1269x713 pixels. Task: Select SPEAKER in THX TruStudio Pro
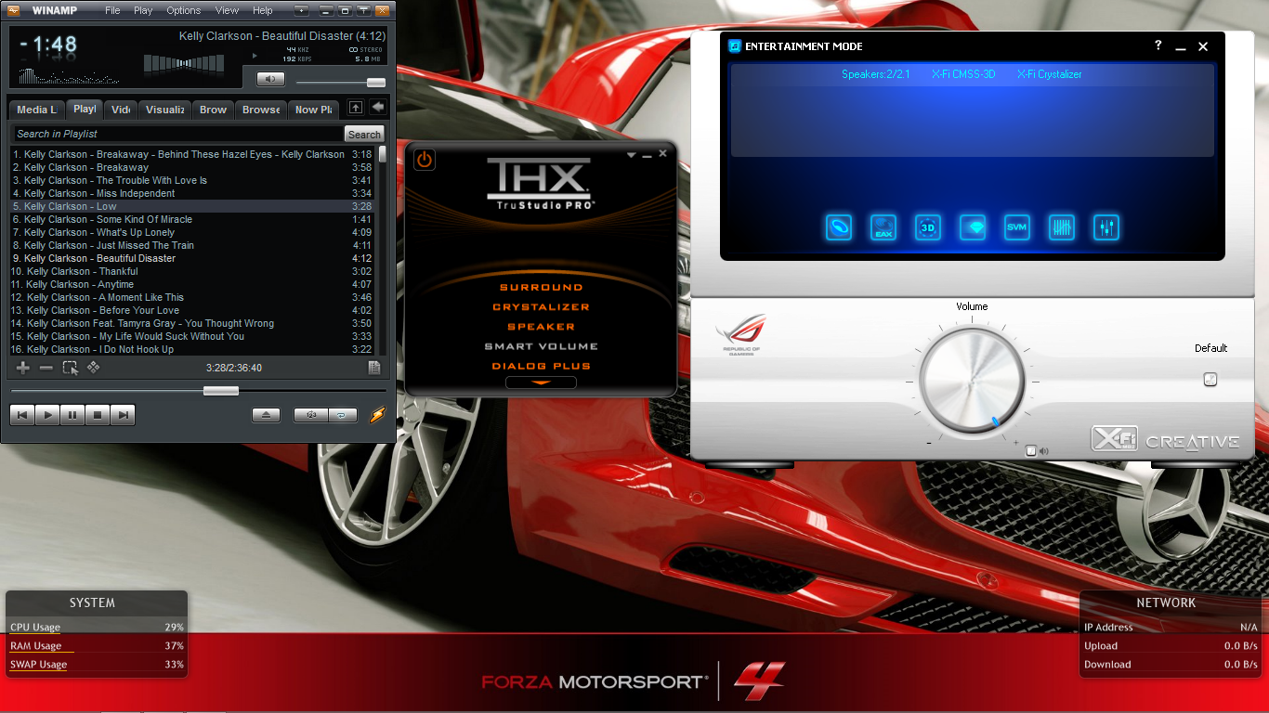541,327
